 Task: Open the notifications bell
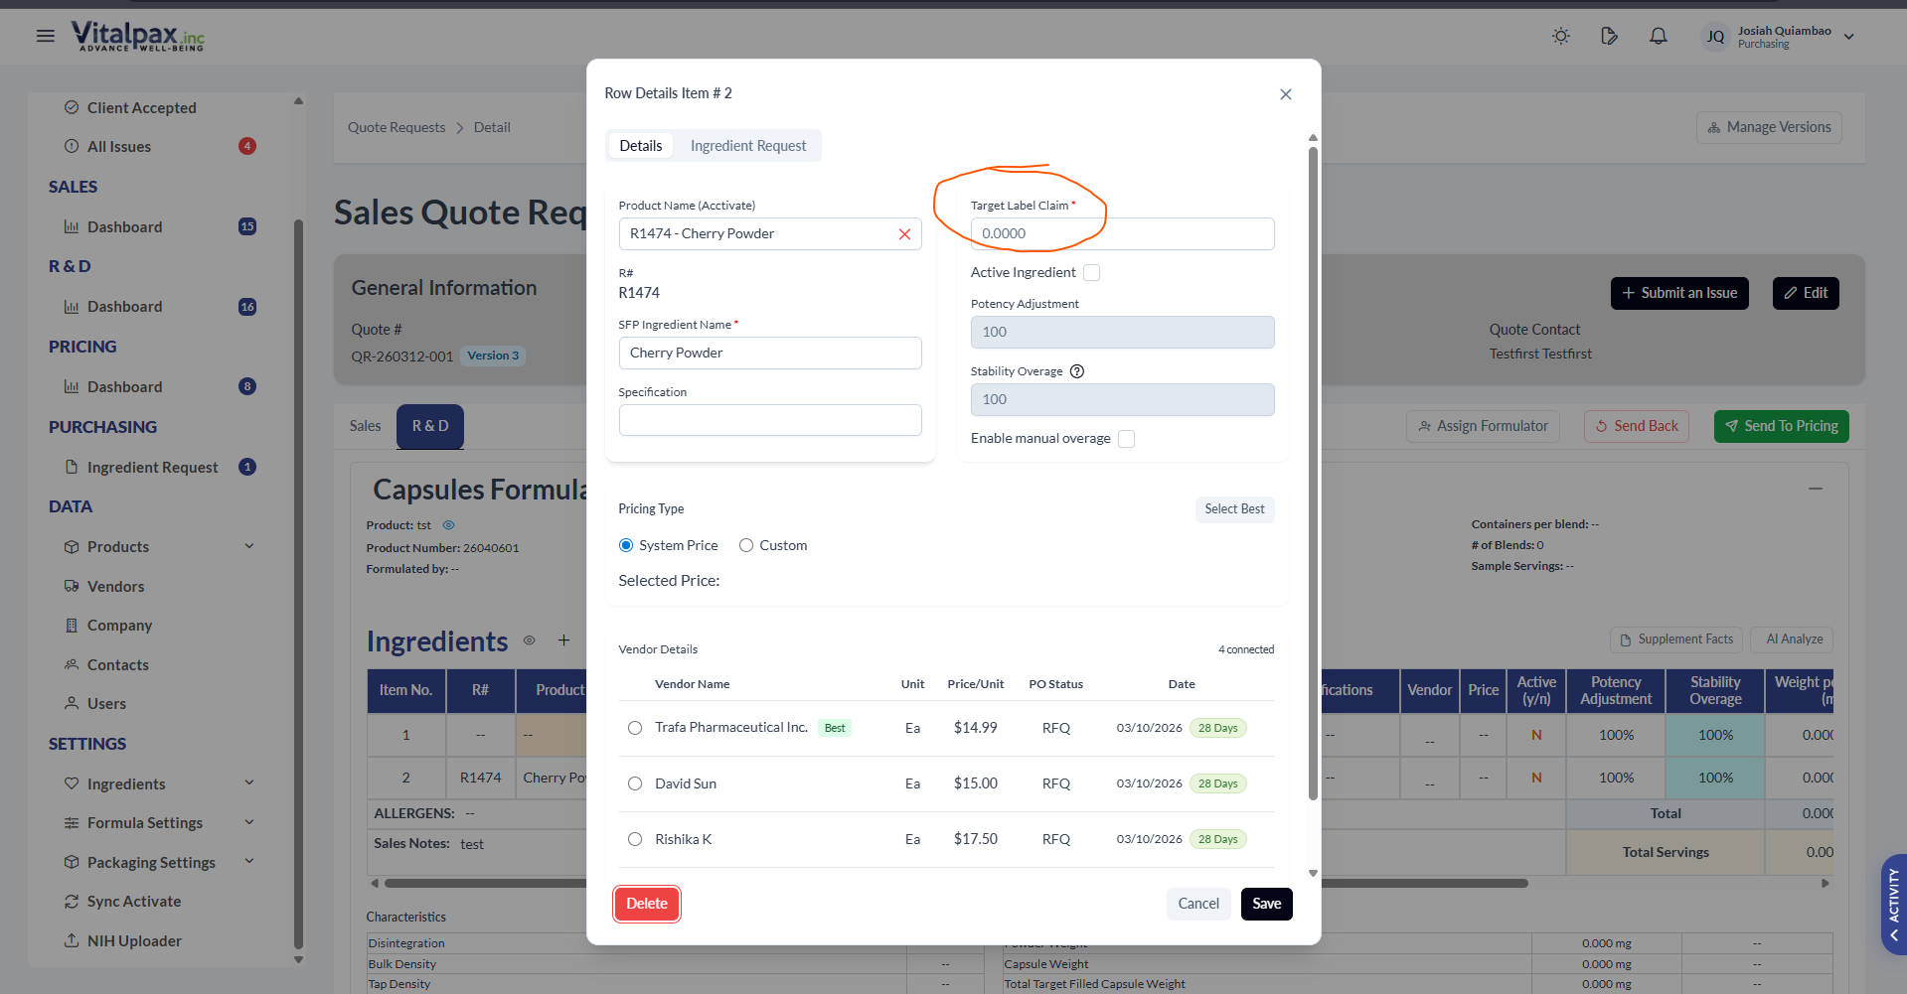click(1658, 36)
